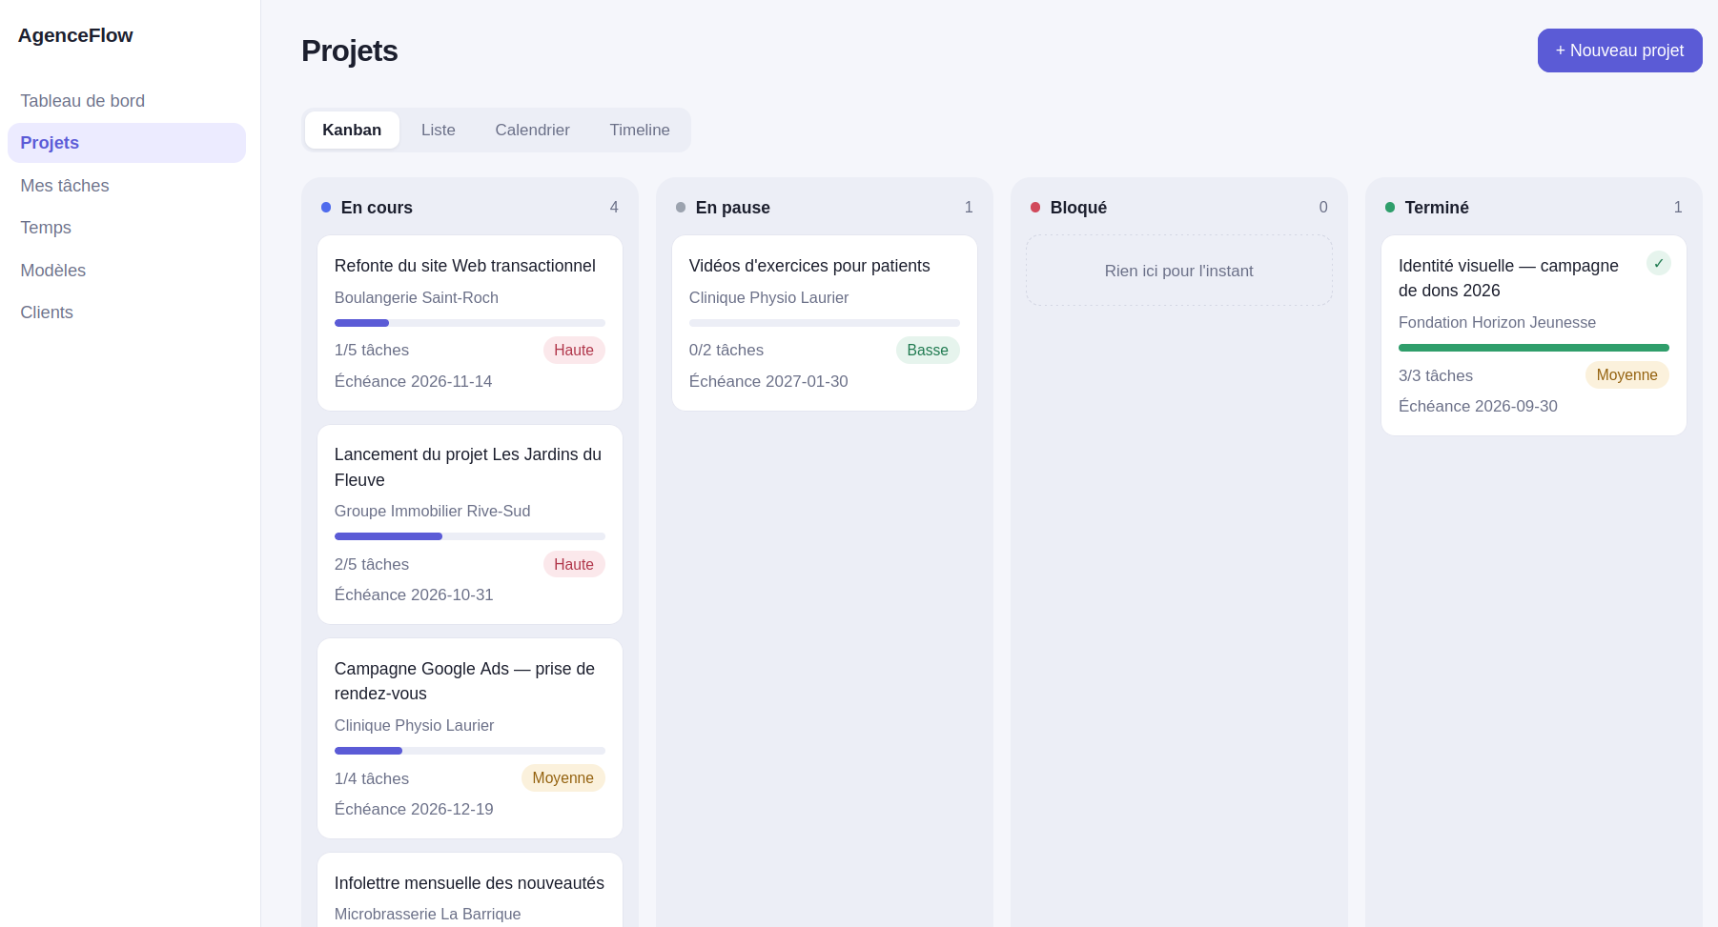Click Moyenne badge on Campagne Google Ads card
The height and width of the screenshot is (927, 1718).
tap(563, 778)
